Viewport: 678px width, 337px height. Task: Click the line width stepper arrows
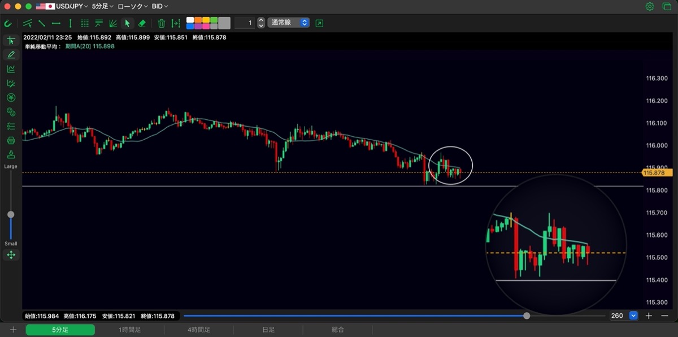(x=260, y=23)
